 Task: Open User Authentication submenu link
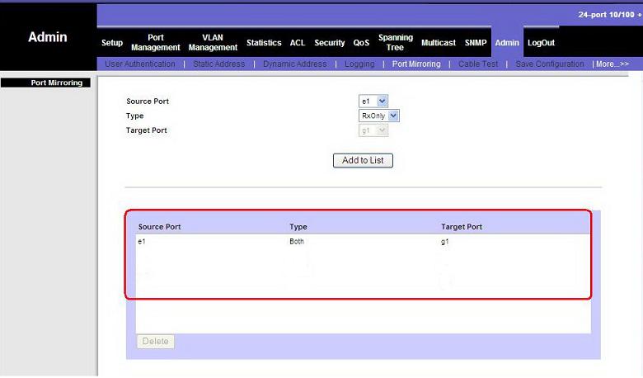140,64
